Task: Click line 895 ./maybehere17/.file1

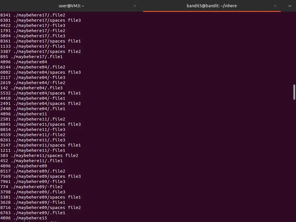Action: point(31,57)
